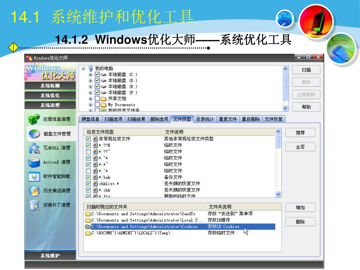The width and height of the screenshot is (360, 270).
Task: Click the file icon next to 非常规垃圾文件
Action: click(x=95, y=139)
